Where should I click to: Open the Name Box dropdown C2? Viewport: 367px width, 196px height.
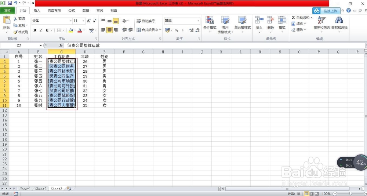[x=40, y=46]
